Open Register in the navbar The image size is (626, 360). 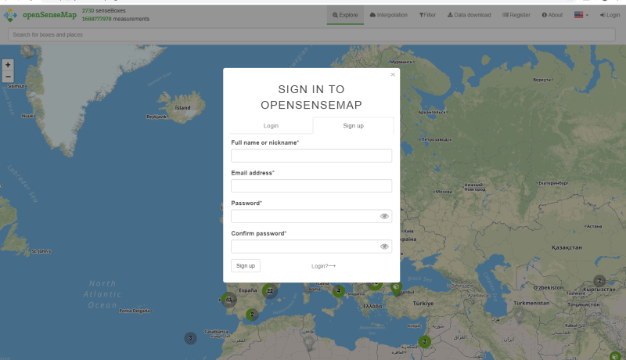tap(516, 15)
